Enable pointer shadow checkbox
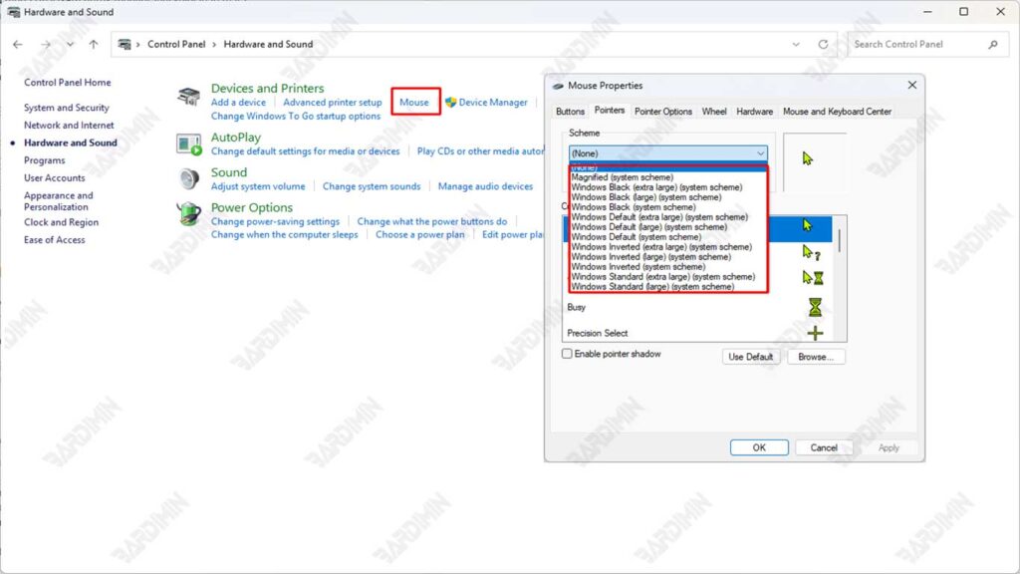Screen dimensions: 1020x574 click(567, 354)
